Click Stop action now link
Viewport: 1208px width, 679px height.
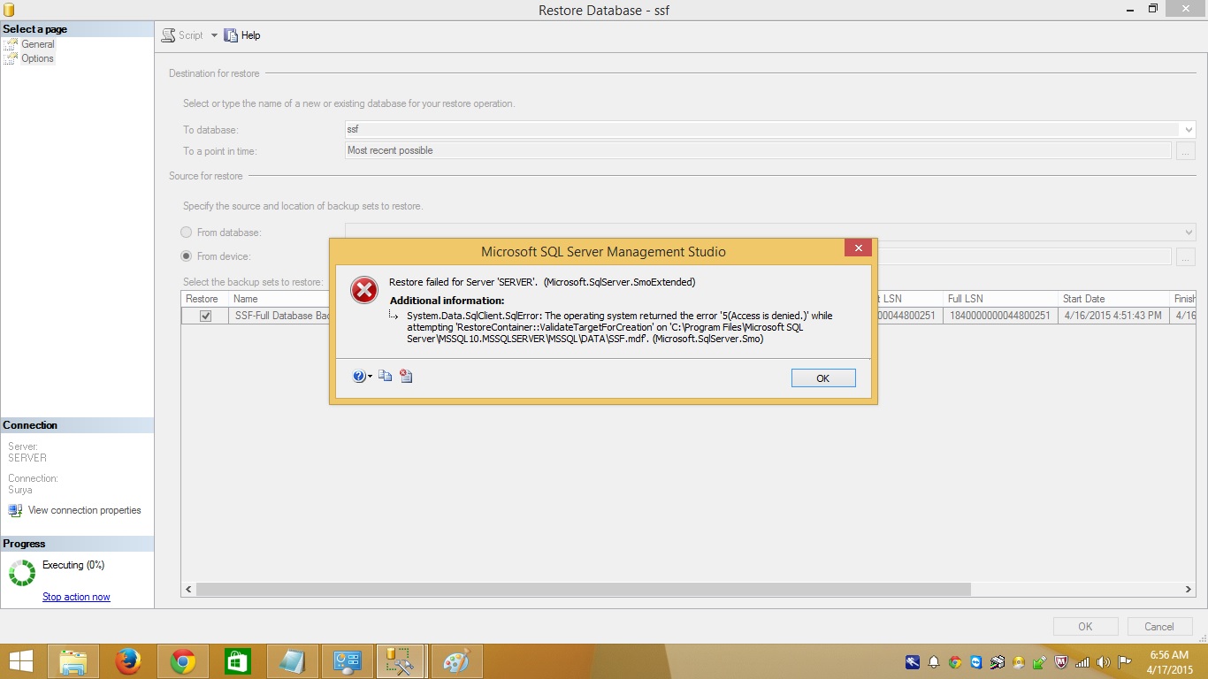click(x=76, y=597)
